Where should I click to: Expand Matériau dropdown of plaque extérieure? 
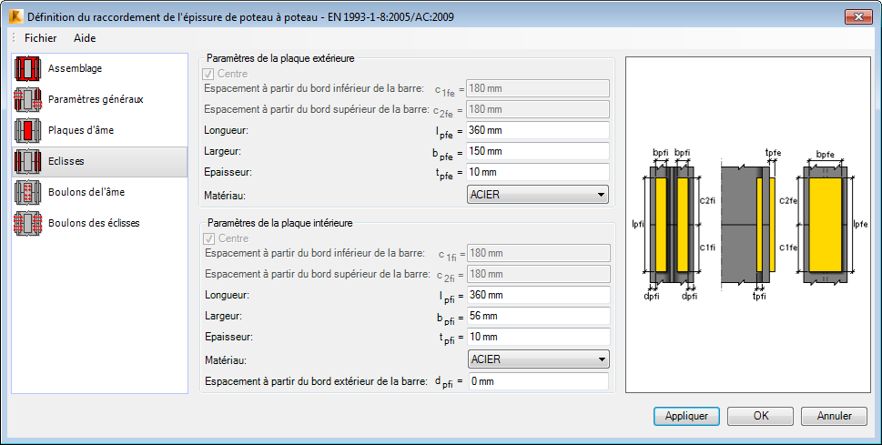538,195
